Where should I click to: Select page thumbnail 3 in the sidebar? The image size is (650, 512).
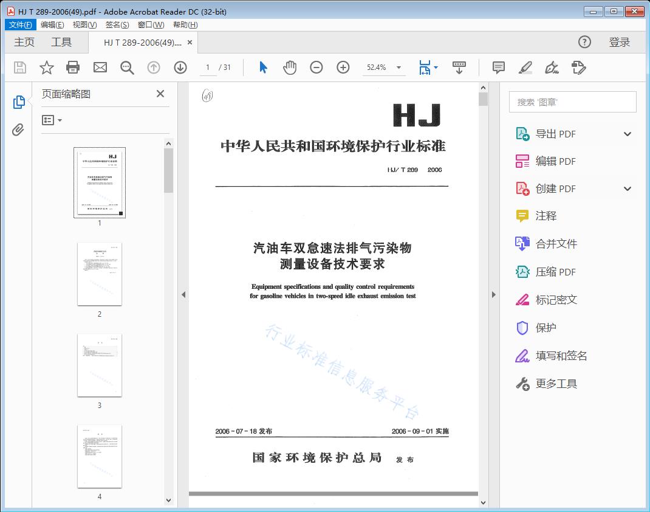99,365
